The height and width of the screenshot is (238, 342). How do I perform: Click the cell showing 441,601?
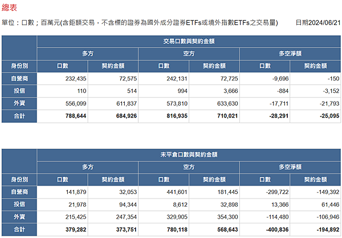click(x=164, y=192)
